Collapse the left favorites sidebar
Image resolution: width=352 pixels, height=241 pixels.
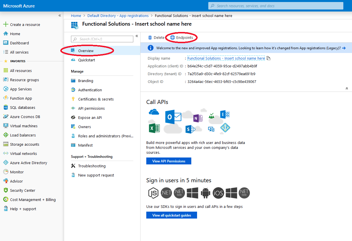pyautogui.click(x=60, y=16)
